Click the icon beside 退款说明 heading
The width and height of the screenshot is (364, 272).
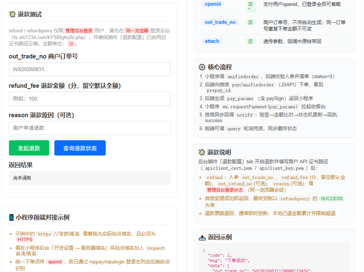(x=202, y=152)
